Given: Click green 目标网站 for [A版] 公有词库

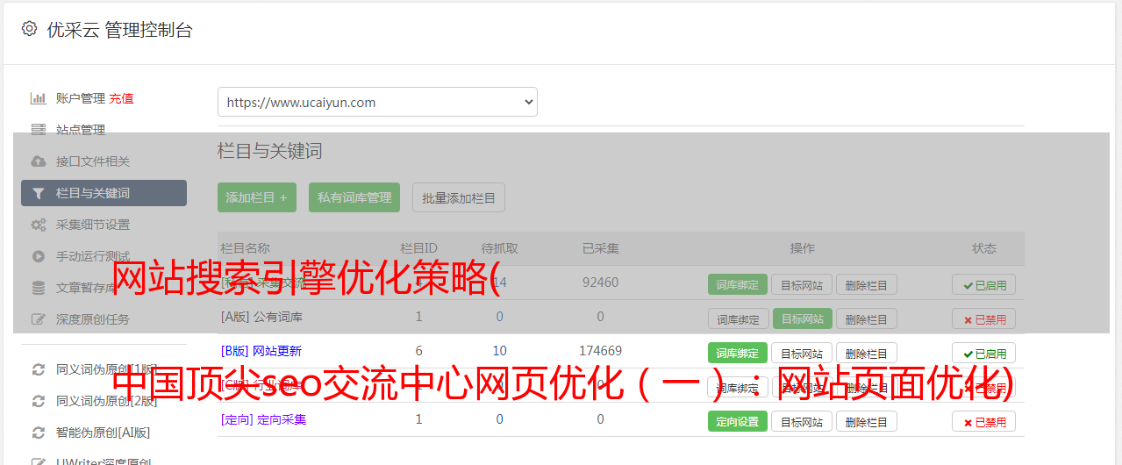Looking at the screenshot, I should [802, 318].
